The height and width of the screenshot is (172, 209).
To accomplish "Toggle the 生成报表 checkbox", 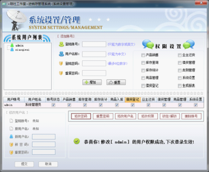I will point(179,86).
